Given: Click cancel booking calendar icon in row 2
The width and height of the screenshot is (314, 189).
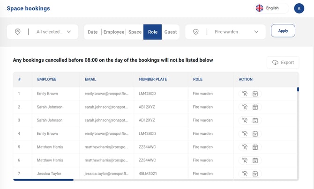Looking at the screenshot, I should (x=255, y=107).
